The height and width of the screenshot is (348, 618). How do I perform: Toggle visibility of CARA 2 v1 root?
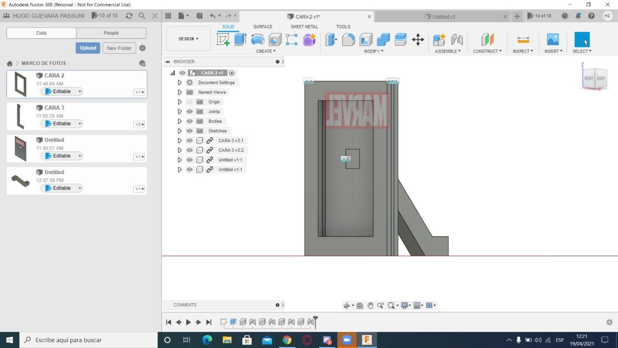(x=183, y=73)
